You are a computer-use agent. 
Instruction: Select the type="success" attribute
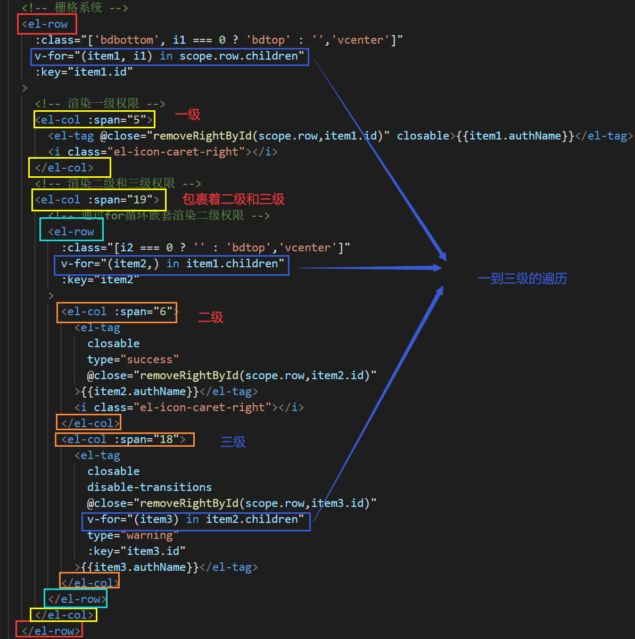click(x=133, y=359)
